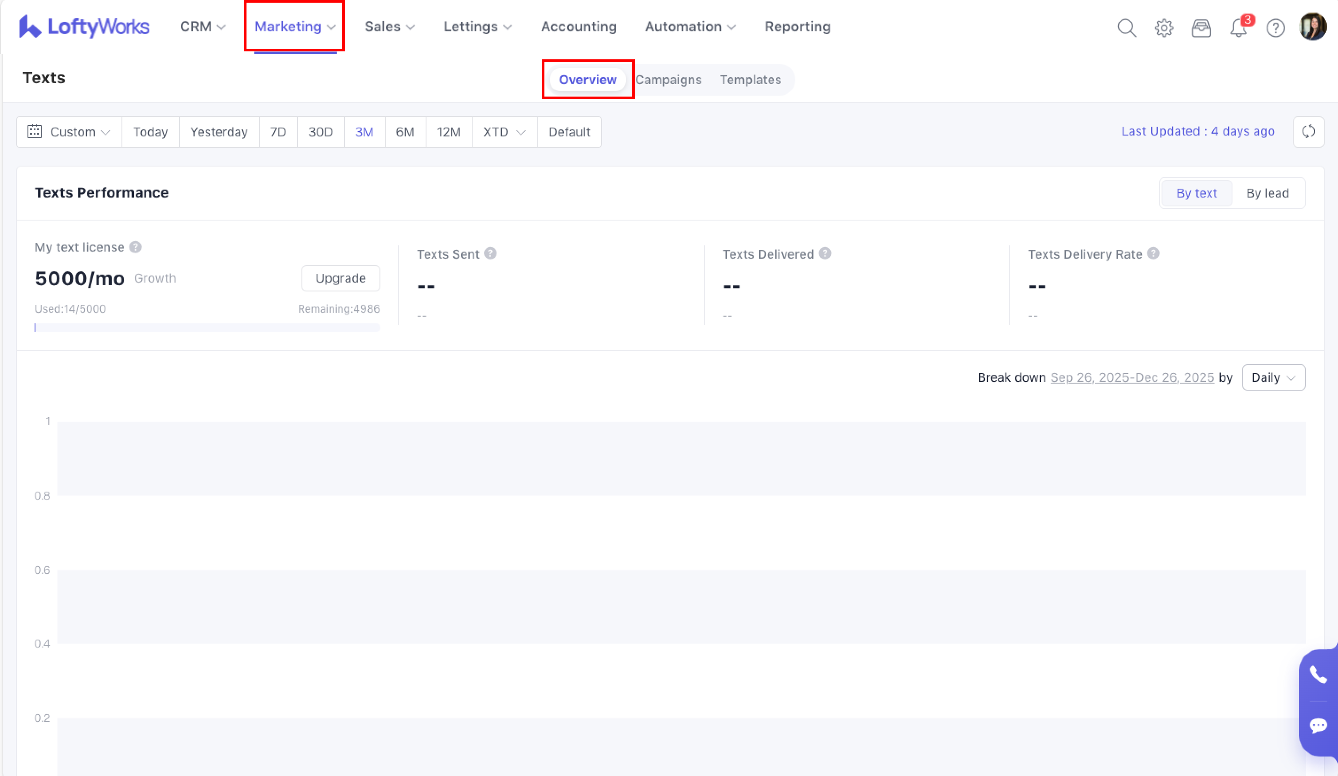Open the floating chat bubble icon
The image size is (1338, 776).
click(x=1318, y=725)
